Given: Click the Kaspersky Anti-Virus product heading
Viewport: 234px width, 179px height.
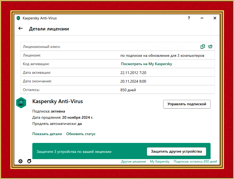Looking at the screenshot, I should point(58,101).
